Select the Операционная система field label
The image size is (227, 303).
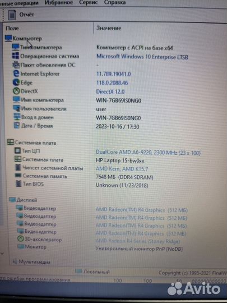pyautogui.click(x=50, y=56)
